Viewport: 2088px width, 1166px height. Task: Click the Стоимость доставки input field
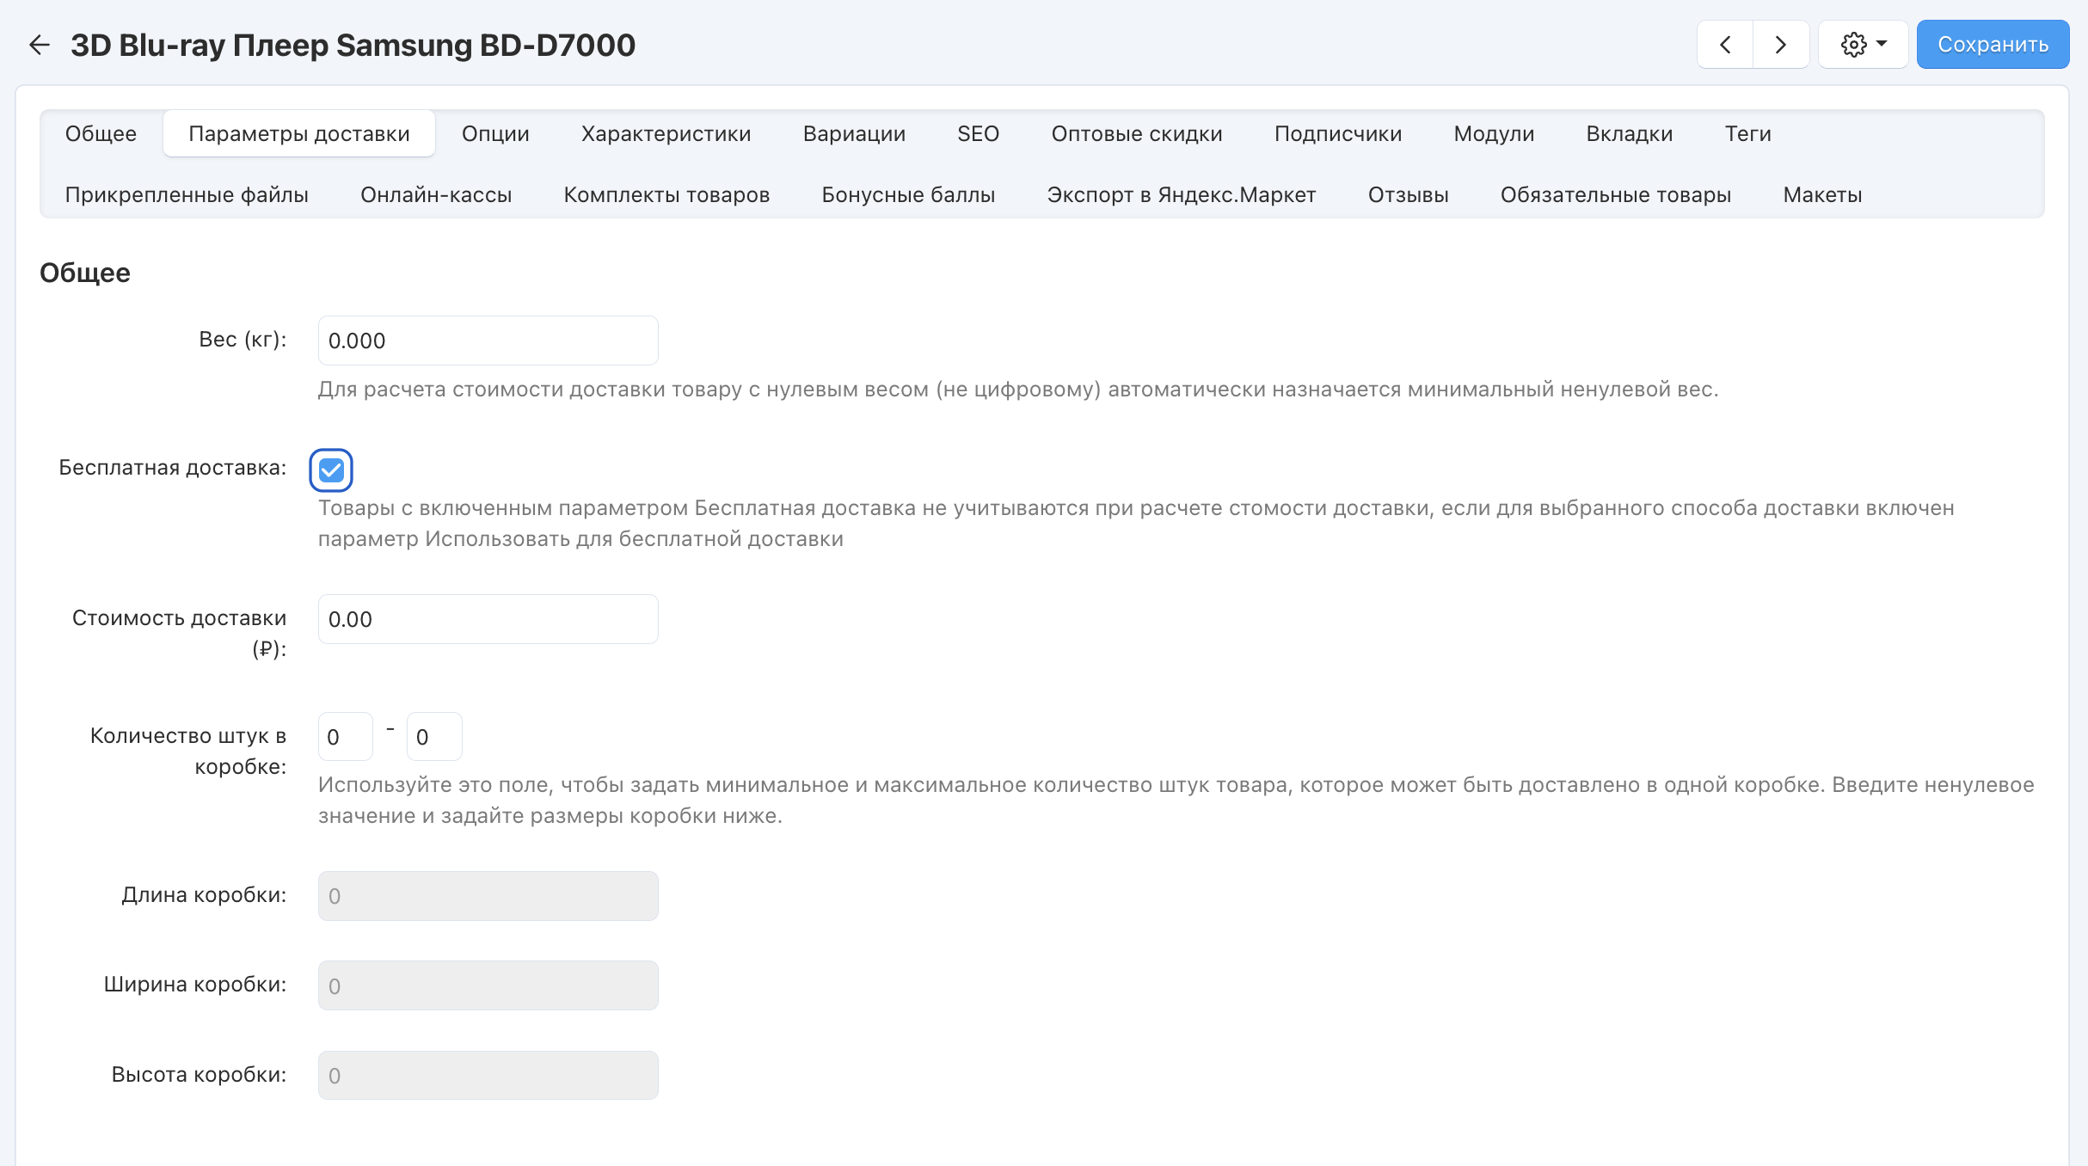[488, 619]
